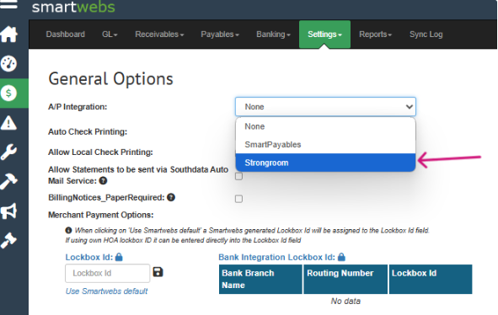498x315 pixels.
Task: Choose Strongroom from the A/P Integration list
Action: click(x=325, y=163)
